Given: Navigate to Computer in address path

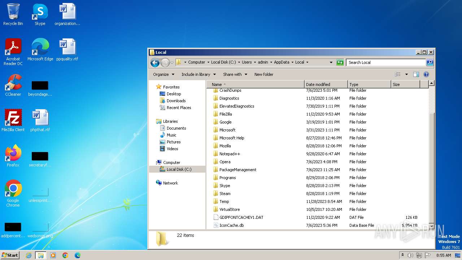Looking at the screenshot, I should (197, 62).
